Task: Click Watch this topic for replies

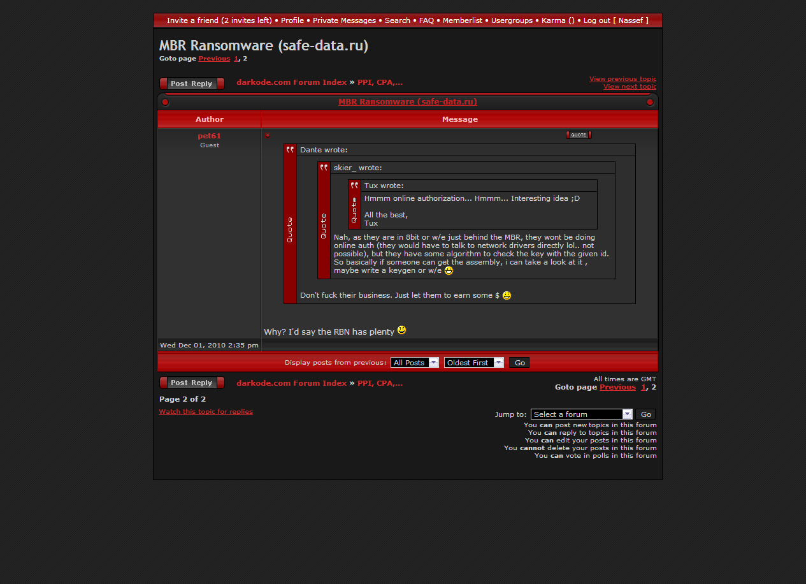Action: coord(206,412)
